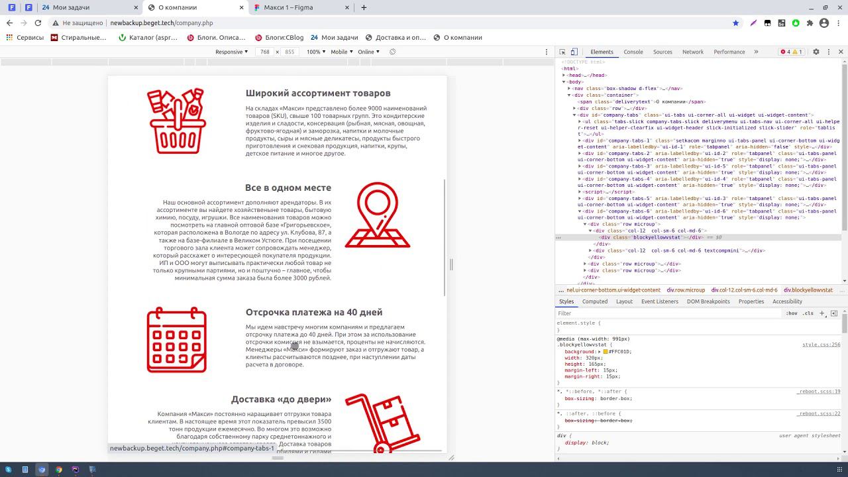
Task: Open the Online throttling dropdown
Action: pyautogui.click(x=368, y=52)
